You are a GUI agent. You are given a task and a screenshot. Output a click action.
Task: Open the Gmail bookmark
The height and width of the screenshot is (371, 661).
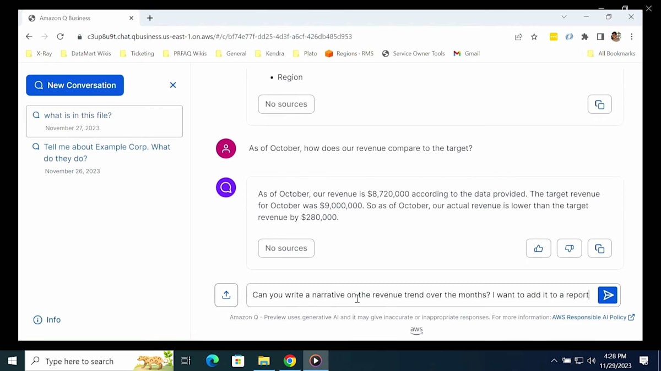click(x=467, y=53)
